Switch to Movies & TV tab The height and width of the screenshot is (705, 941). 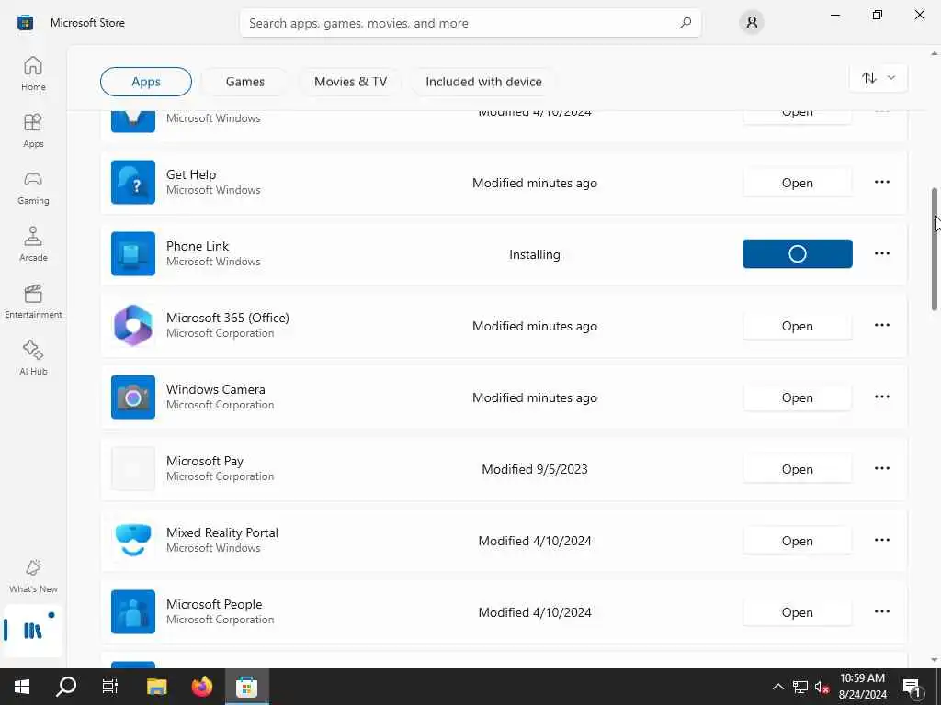click(x=350, y=82)
